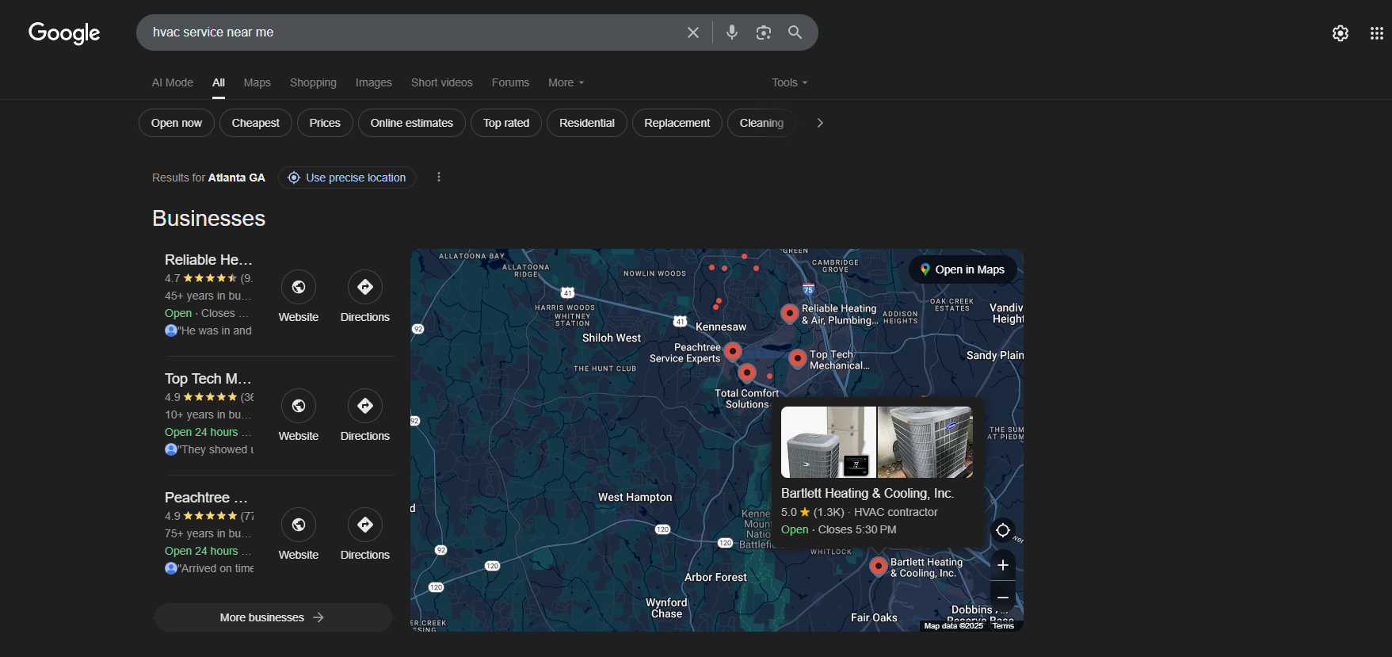Open the Top Tech Mechanical listing
This screenshot has height=657, width=1392.
(x=208, y=379)
